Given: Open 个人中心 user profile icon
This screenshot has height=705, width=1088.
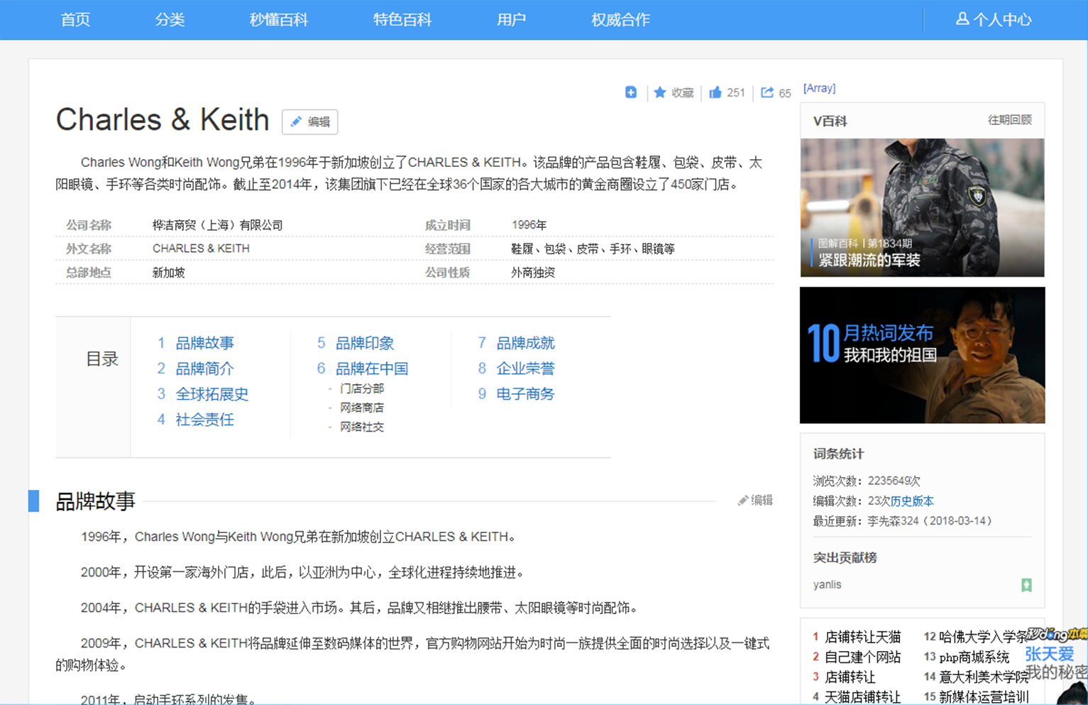Looking at the screenshot, I should point(962,19).
